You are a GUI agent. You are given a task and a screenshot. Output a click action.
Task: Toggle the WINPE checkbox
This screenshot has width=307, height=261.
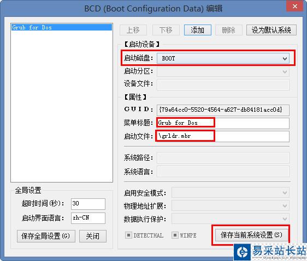[x=175, y=235]
